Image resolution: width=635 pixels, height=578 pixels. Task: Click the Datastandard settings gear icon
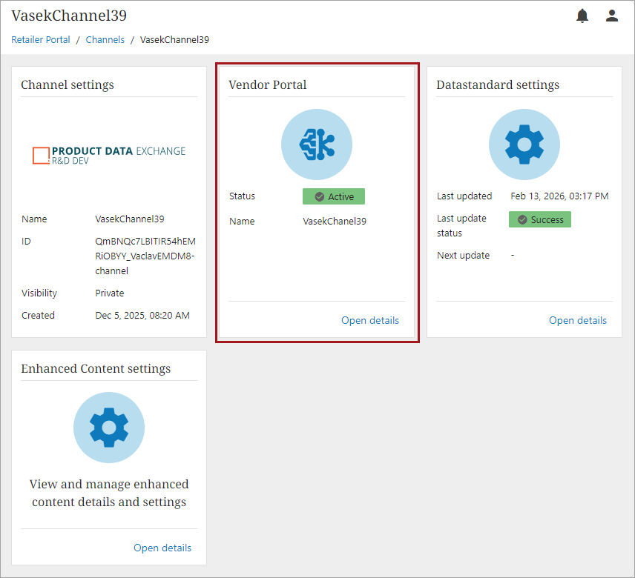524,144
